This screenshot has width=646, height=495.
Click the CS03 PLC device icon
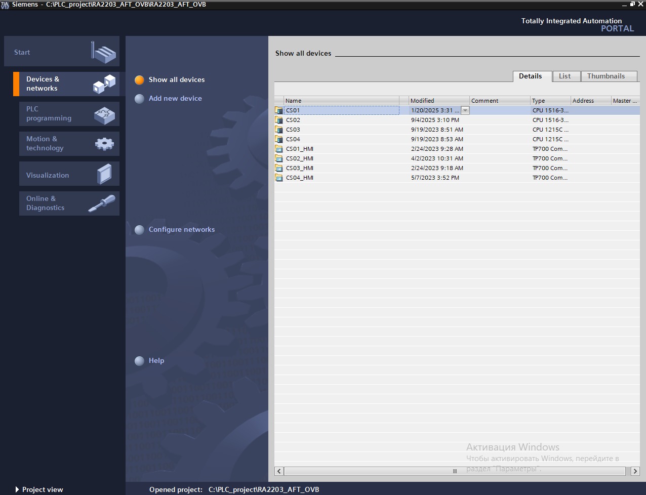point(279,130)
